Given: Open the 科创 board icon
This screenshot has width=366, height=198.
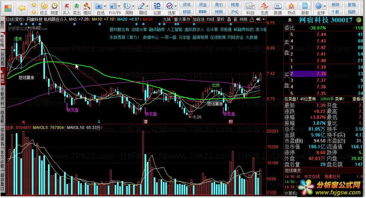Looking at the screenshot, I should (x=250, y=6).
